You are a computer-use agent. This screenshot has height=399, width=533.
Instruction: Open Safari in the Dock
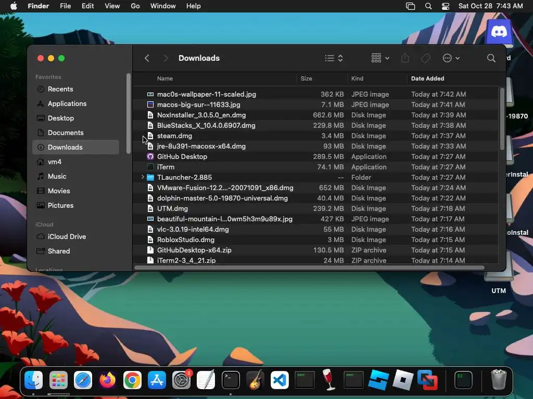(x=83, y=380)
